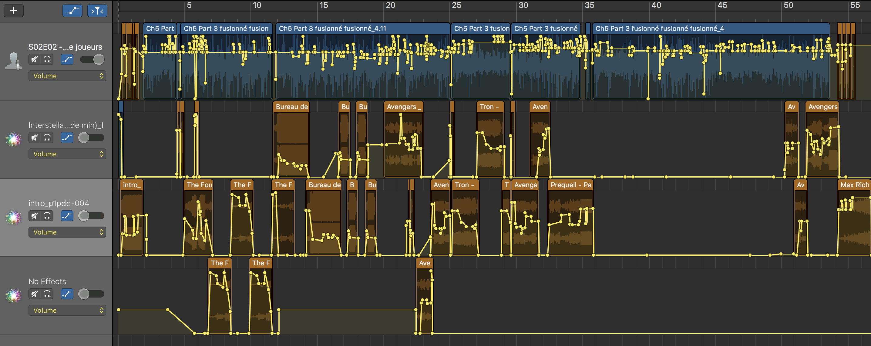Screen dimensions: 871x346
Task: Toggle automation button on intro_p1pdd-004 track
Action: coord(67,216)
